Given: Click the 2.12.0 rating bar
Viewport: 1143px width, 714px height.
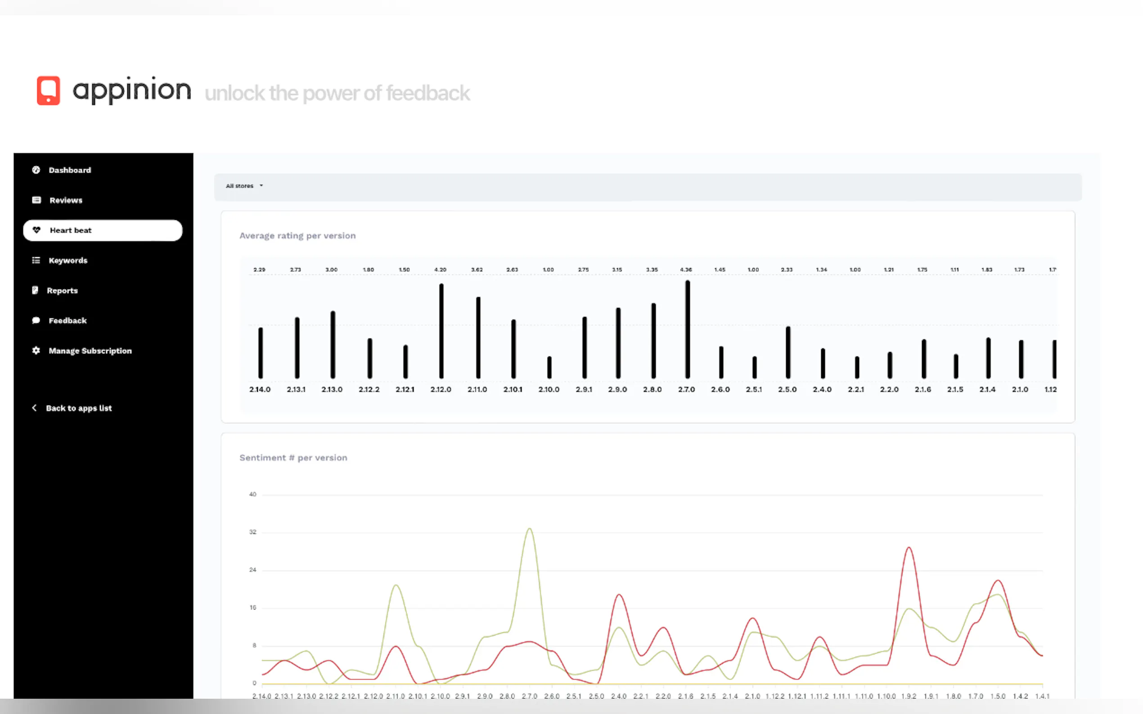Looking at the screenshot, I should 441,331.
